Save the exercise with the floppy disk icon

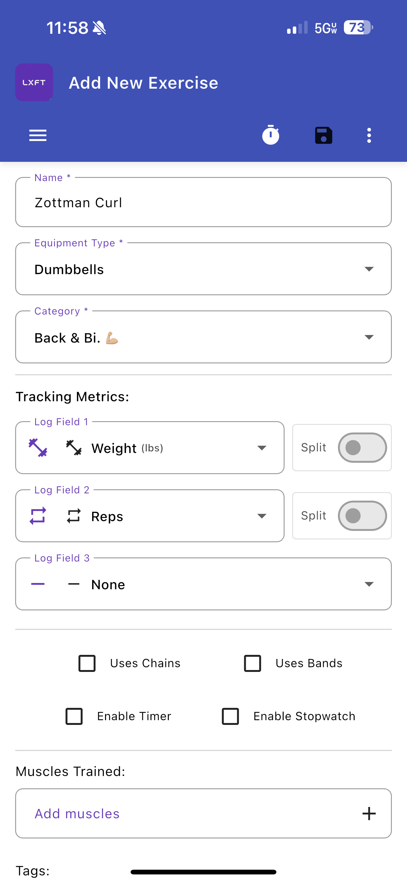click(323, 135)
